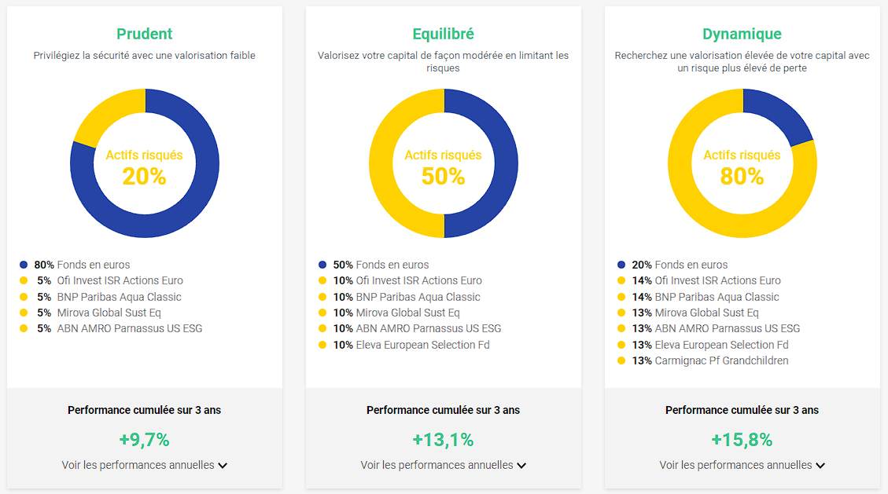Click the +9,7% cumulative performance figure
888x494 pixels.
click(x=145, y=440)
